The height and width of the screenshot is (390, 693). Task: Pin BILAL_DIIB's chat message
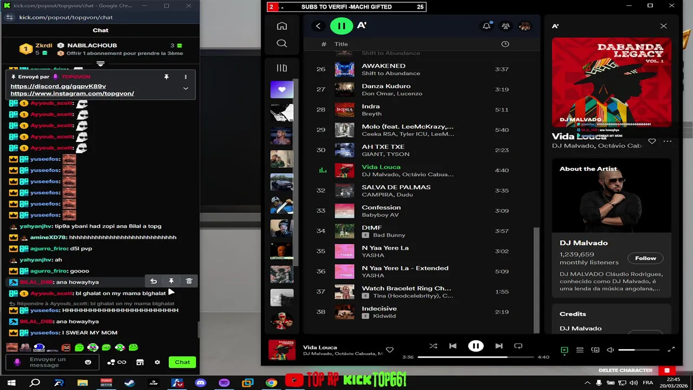171,281
